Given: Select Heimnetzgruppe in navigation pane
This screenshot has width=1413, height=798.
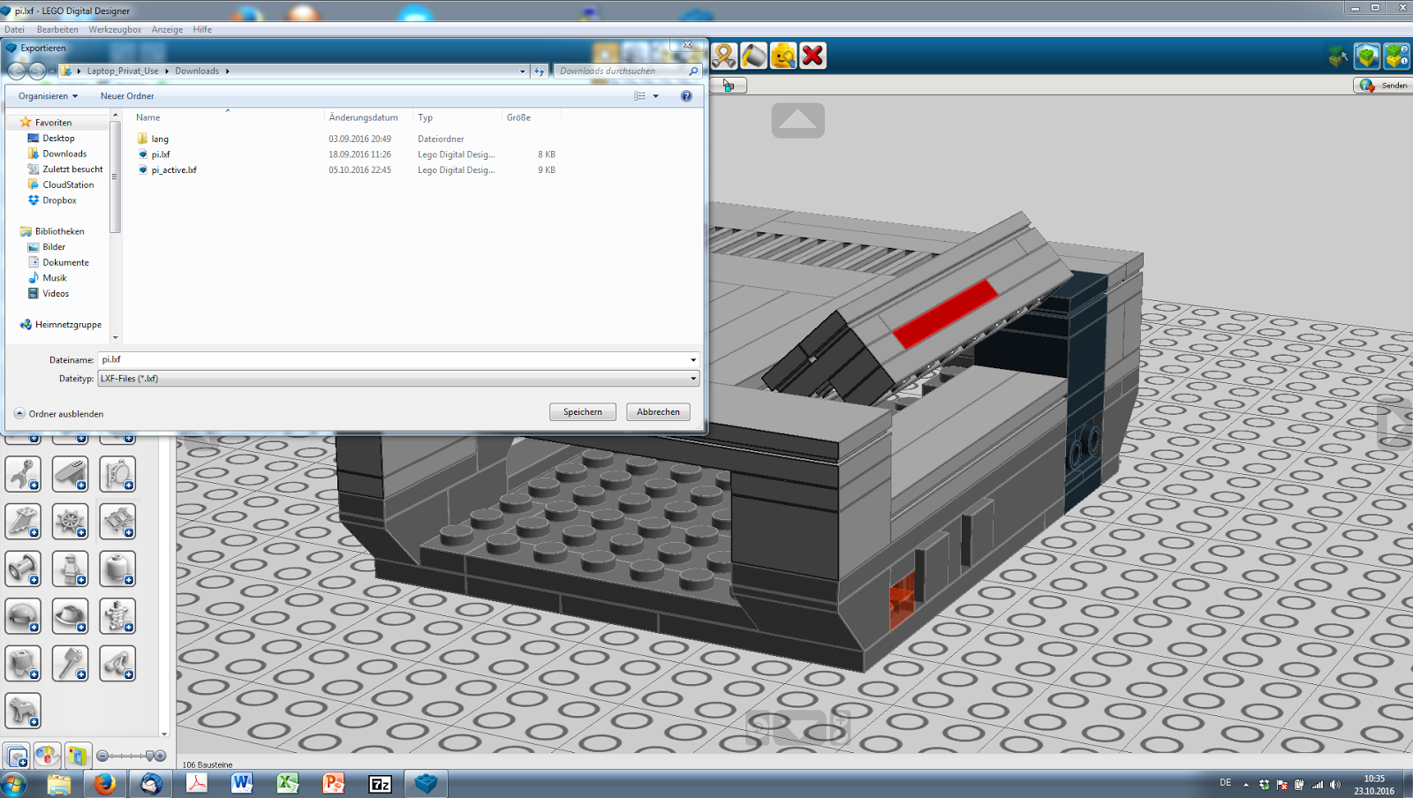Looking at the screenshot, I should 68,325.
